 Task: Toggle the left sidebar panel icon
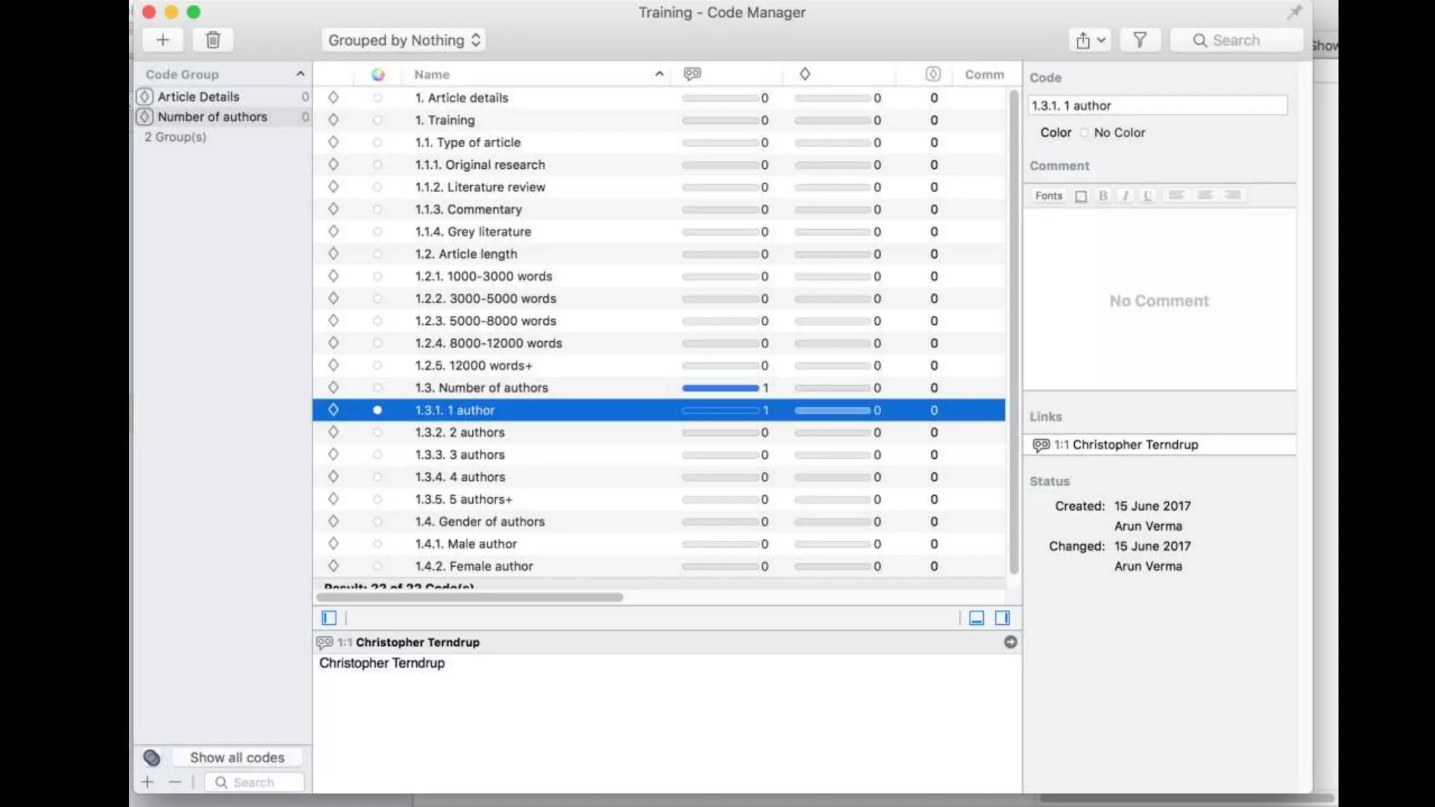pos(329,618)
